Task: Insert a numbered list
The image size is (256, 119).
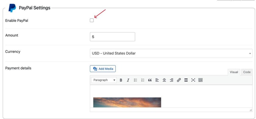Action: coord(143,80)
